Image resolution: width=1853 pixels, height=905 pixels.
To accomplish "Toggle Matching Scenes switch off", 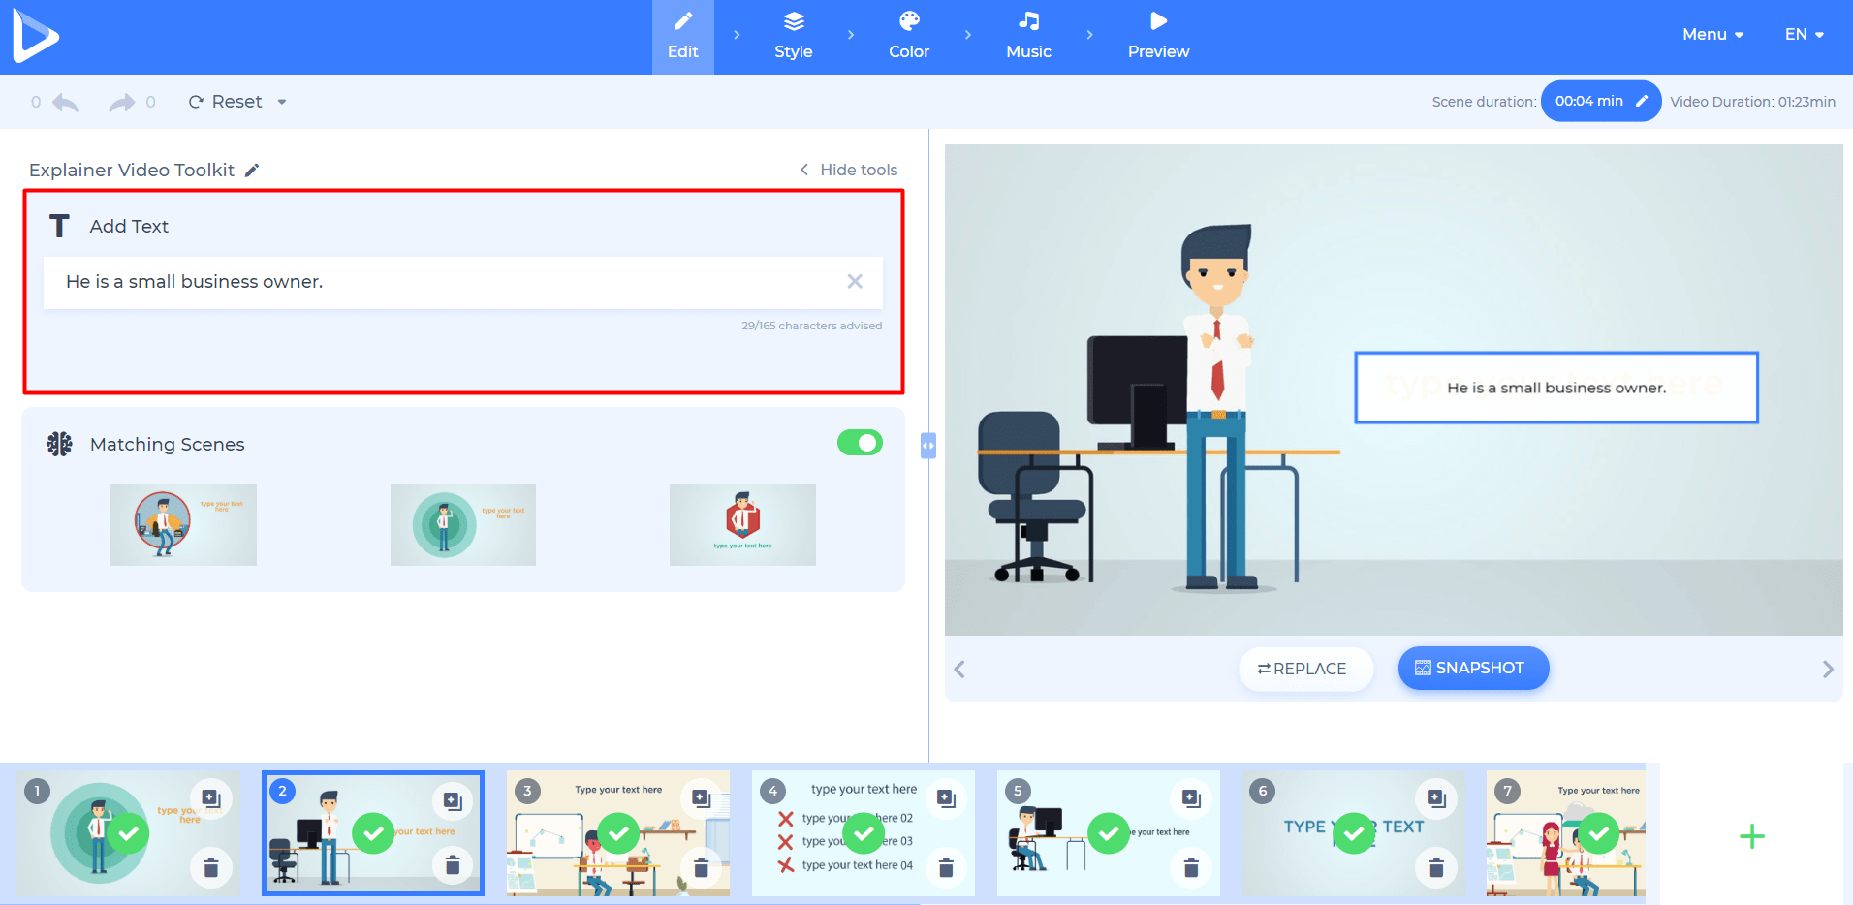I will pos(859,443).
